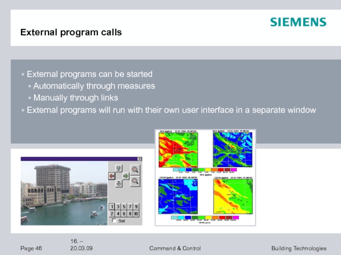Image resolution: width=341 pixels, height=255 pixels.
Task: Select camera preset 2
Action: (112, 214)
